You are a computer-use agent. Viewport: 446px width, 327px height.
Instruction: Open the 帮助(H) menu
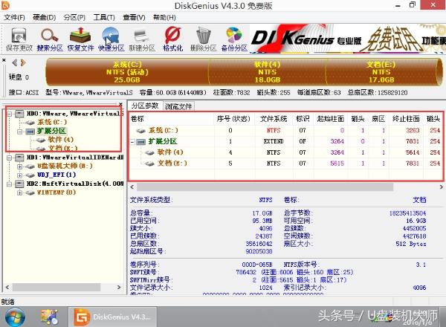pos(164,17)
